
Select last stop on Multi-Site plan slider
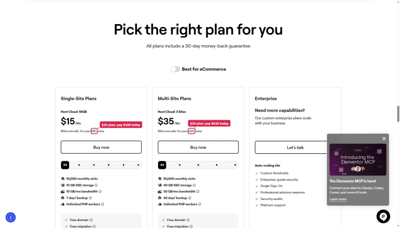[x=235, y=165]
